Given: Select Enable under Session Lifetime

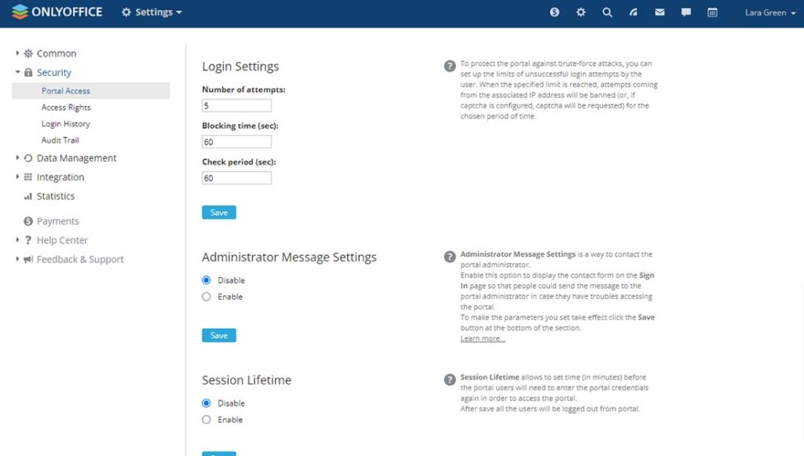Looking at the screenshot, I should (x=206, y=420).
